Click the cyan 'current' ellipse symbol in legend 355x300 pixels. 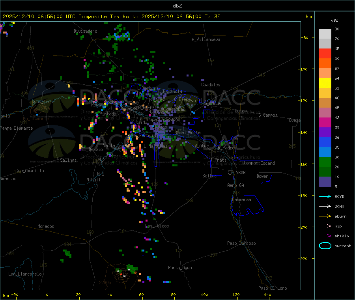tap(325, 246)
